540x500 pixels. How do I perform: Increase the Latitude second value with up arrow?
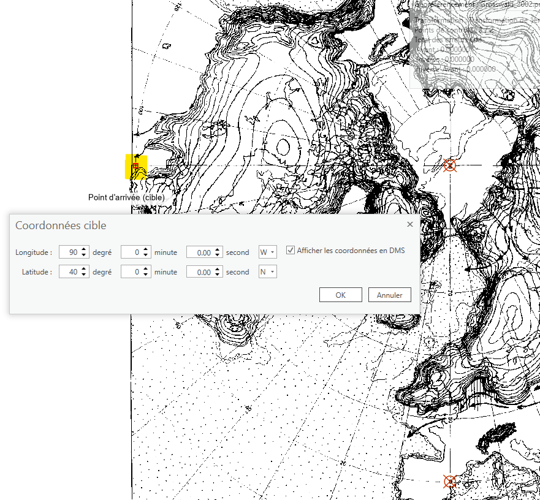pos(217,268)
